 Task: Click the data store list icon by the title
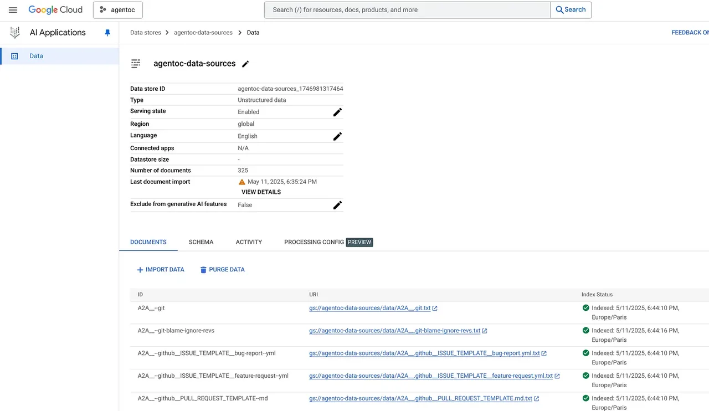coord(136,64)
